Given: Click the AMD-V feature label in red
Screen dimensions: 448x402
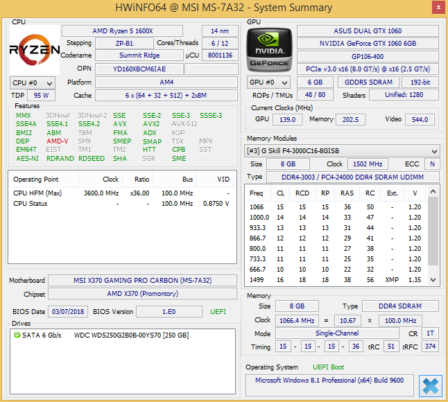Looking at the screenshot, I should click(x=58, y=141).
